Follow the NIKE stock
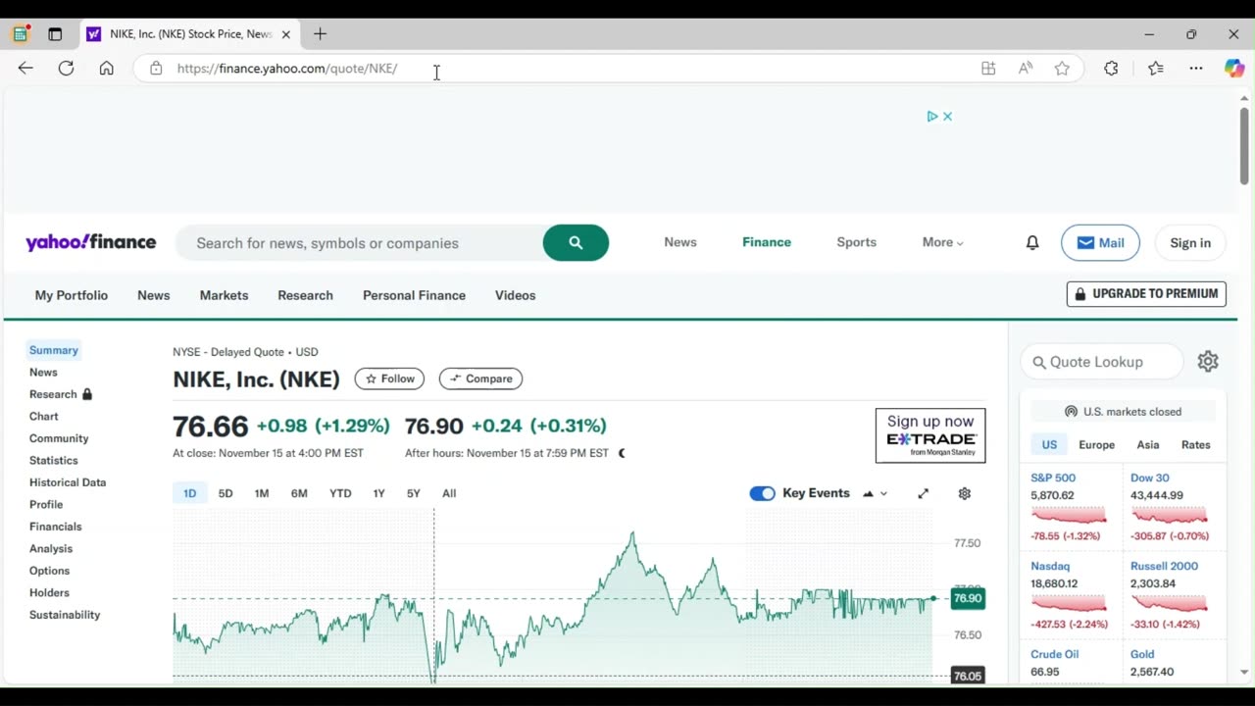Image resolution: width=1255 pixels, height=706 pixels. (x=389, y=378)
